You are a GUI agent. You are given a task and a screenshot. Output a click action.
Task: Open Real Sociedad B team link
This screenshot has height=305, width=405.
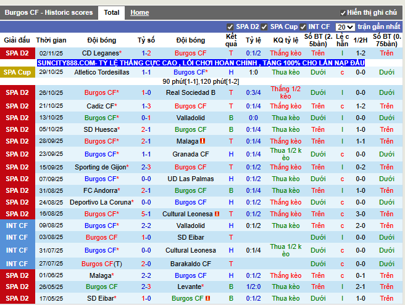click(191, 92)
